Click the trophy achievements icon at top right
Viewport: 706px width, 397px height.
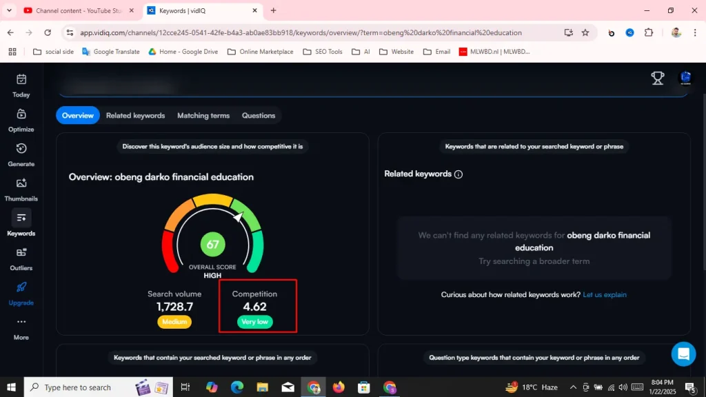(658, 78)
